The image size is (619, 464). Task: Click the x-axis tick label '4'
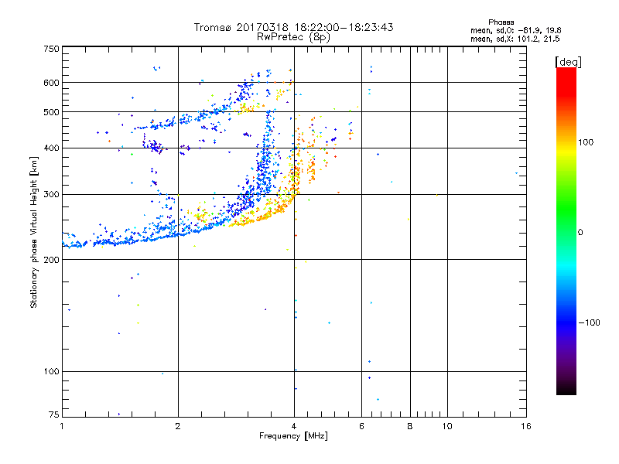[x=294, y=426]
